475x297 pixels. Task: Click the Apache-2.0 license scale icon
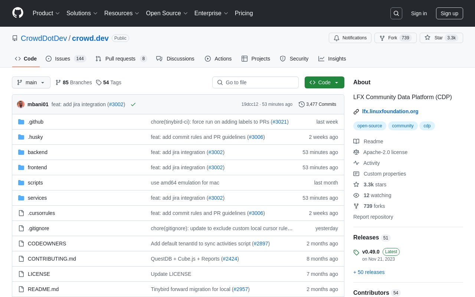point(356,152)
